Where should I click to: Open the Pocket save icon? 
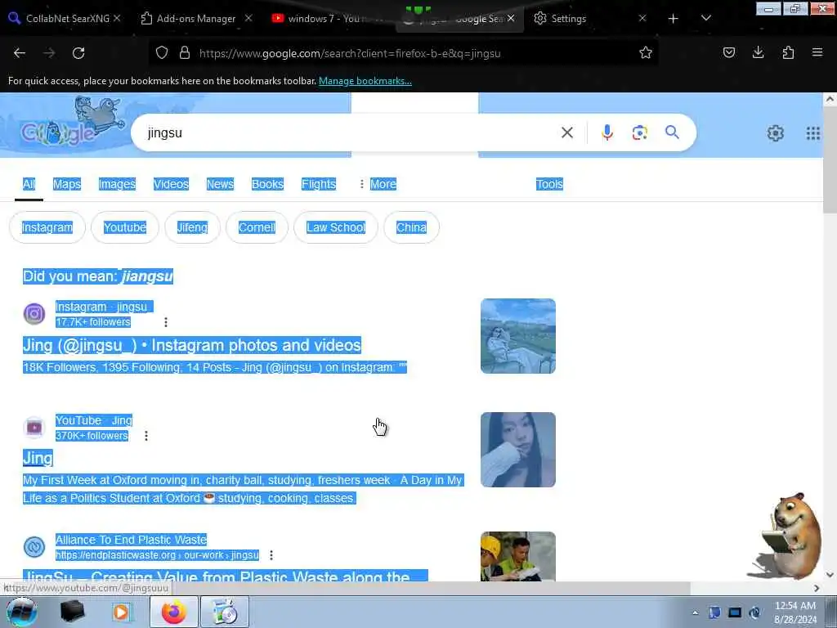[728, 53]
